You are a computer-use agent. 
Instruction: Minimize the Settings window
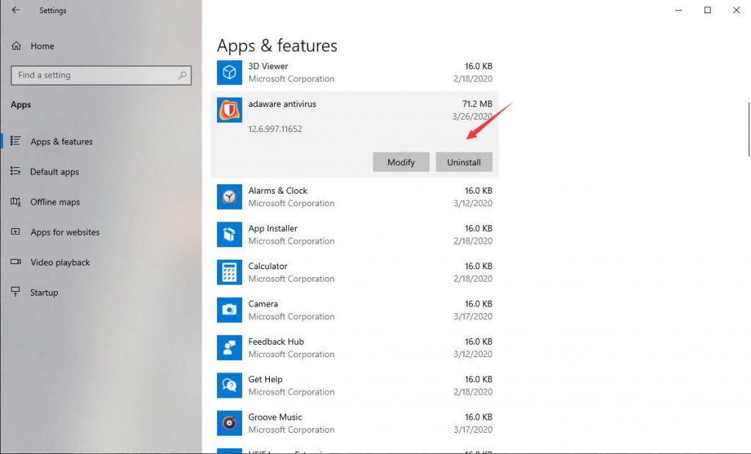coord(678,10)
